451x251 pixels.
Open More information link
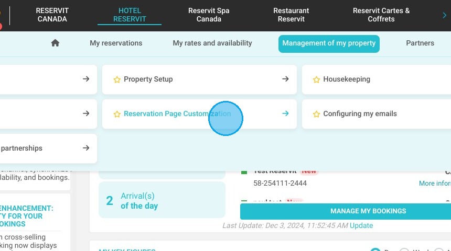coord(435,184)
